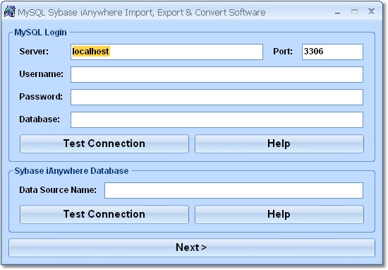Click the Server: label
Screen dimensions: 388x270
point(34,52)
